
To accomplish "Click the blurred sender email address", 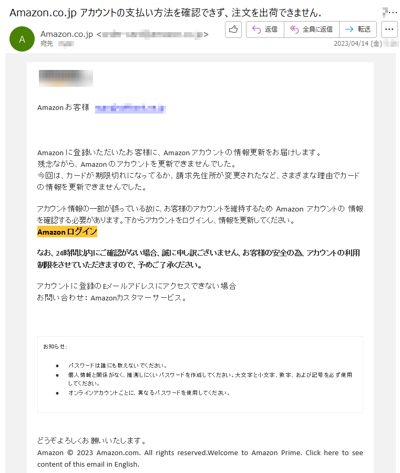I will 152,34.
